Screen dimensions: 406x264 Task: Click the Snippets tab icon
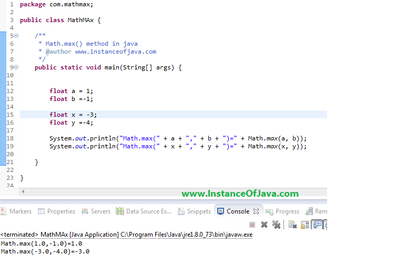point(181,211)
